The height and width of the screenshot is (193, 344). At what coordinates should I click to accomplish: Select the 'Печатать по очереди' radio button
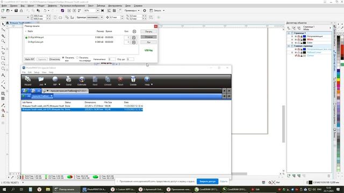[x=77, y=58]
